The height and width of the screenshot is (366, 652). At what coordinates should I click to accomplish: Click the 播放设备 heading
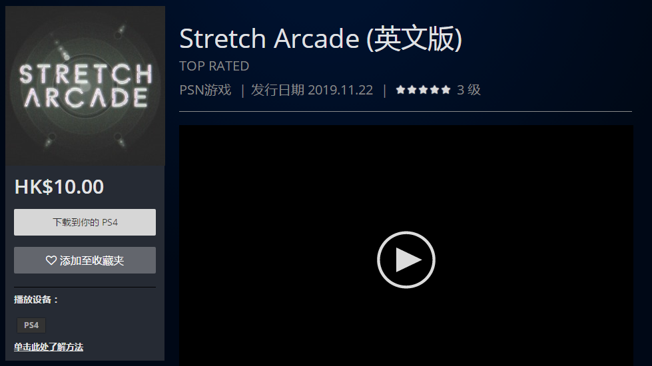tap(36, 299)
